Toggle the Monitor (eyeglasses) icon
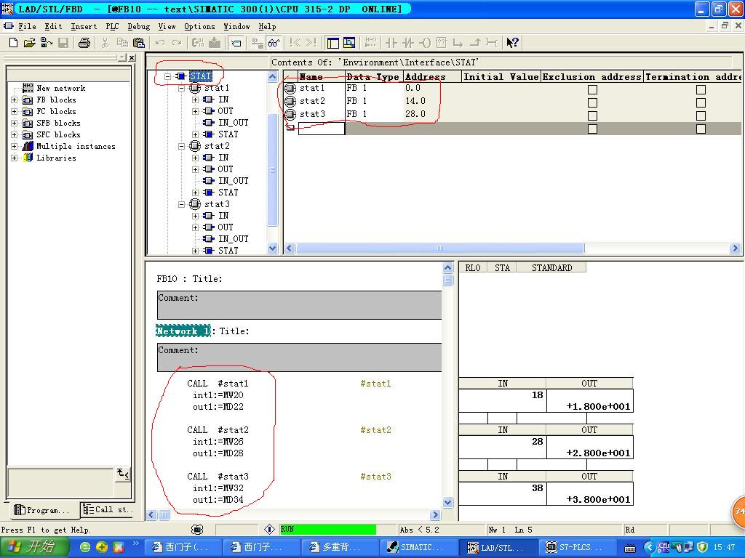Screen dimensions: 745x558 [x=274, y=43]
